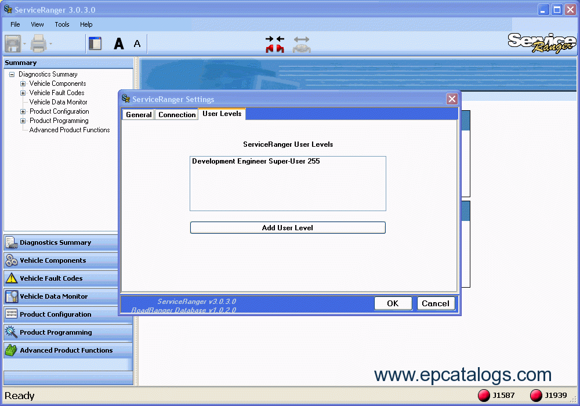Open the Vehicle Data Monitor navigation button

tap(61, 296)
